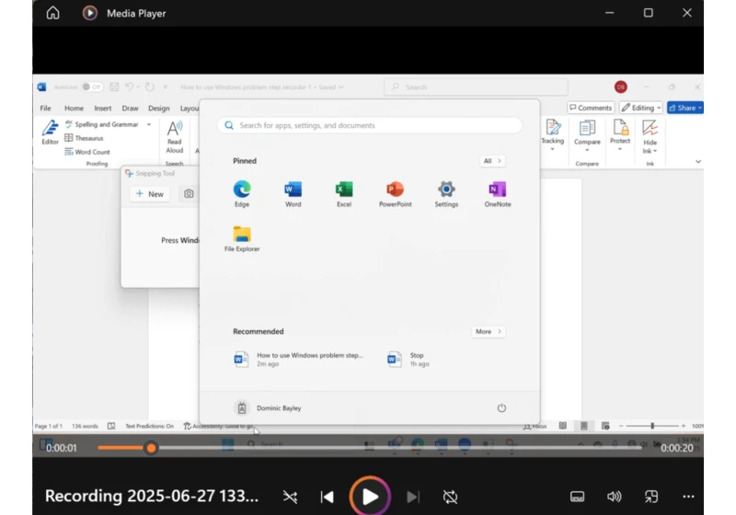Click the Dominic Bayley user account
This screenshot has height=515, width=736.
pos(268,408)
